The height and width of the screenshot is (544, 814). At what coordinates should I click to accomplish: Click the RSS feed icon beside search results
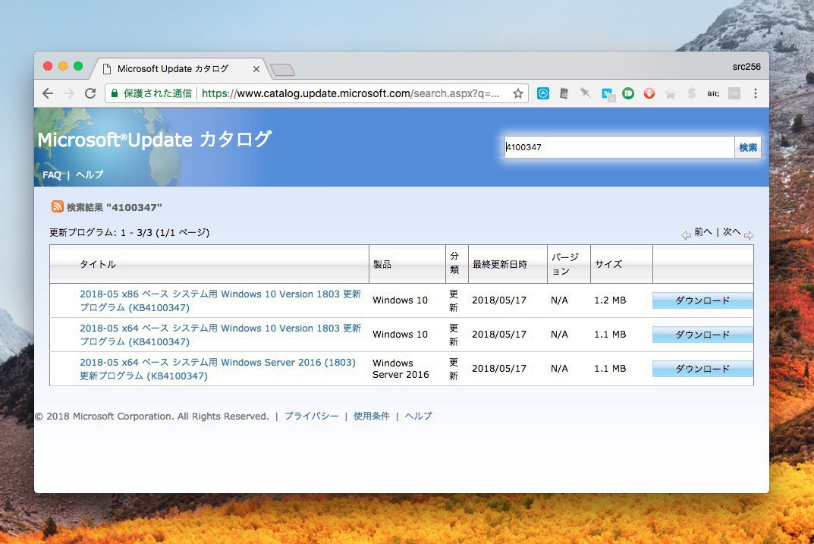click(57, 206)
